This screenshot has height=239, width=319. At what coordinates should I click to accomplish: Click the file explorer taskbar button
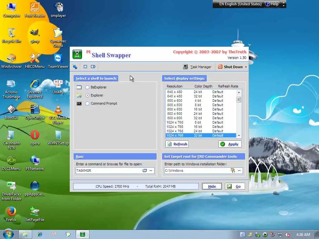pos(25,234)
